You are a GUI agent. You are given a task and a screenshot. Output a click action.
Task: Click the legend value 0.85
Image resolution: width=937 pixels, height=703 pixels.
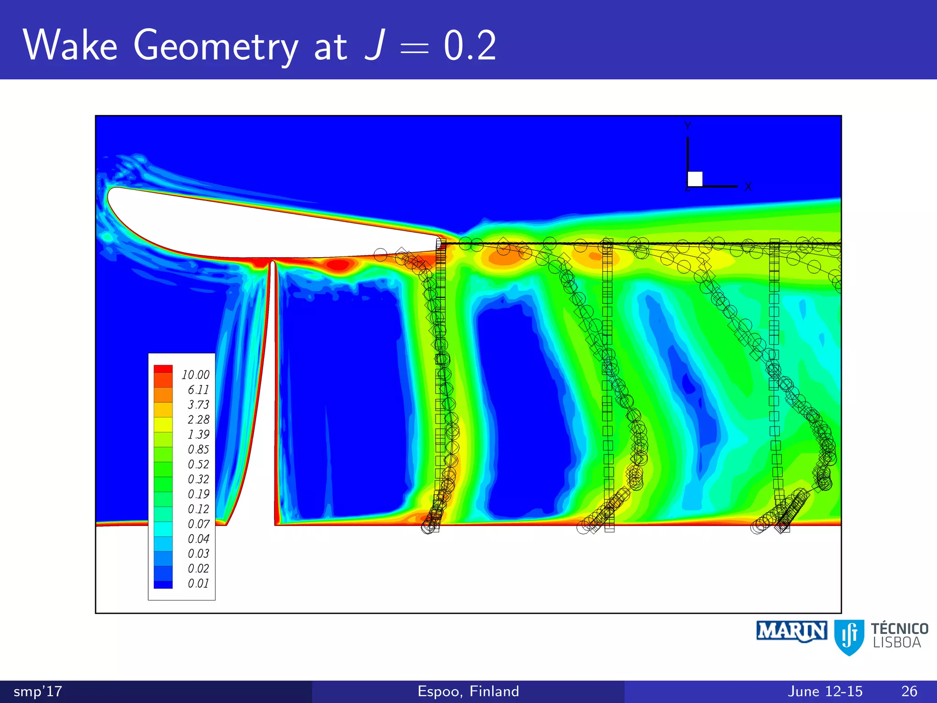(198, 449)
